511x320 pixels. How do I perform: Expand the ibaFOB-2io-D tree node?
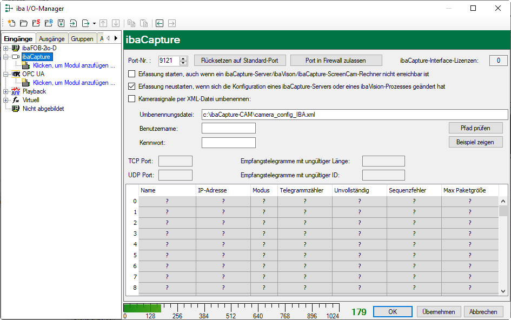(6, 48)
